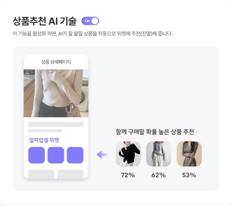
Task: Click the 72% probability label
Action: tap(128, 175)
